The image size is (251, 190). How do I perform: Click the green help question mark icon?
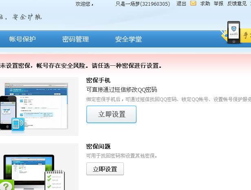coord(7,185)
